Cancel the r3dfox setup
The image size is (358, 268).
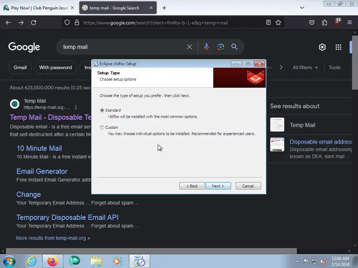[248, 186]
